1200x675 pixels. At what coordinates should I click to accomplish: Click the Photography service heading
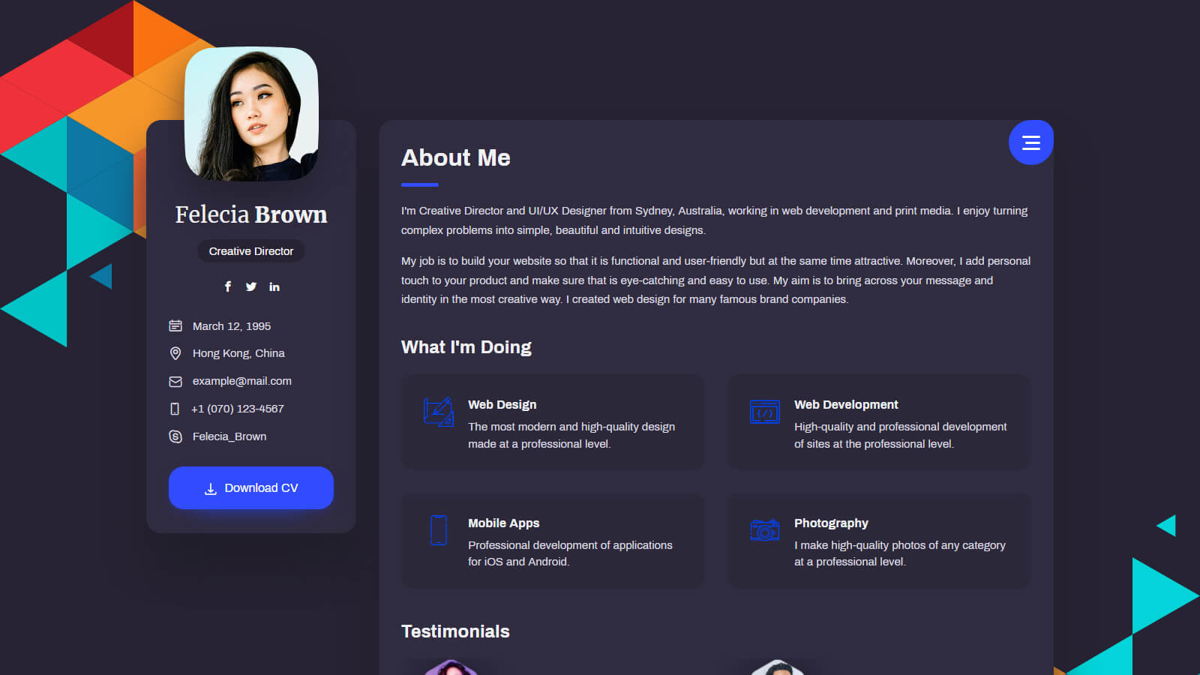[831, 523]
